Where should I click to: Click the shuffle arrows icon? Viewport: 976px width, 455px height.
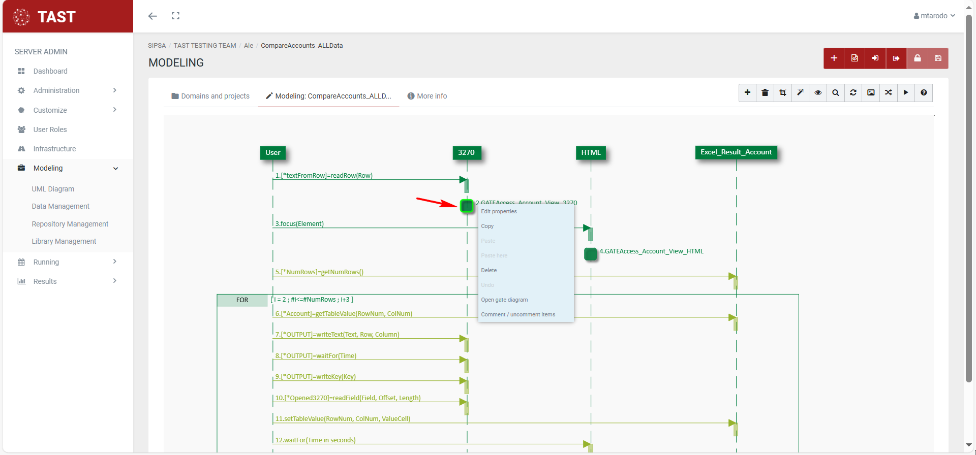pos(889,93)
